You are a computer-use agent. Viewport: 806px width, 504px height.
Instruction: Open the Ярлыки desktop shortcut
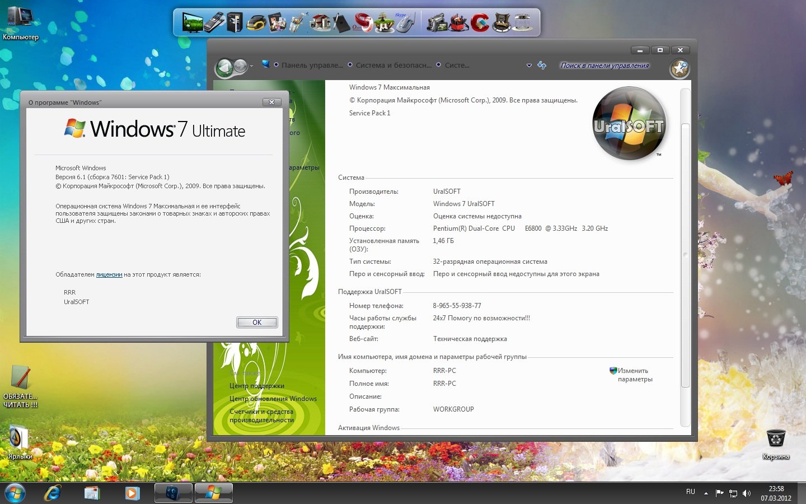20,442
